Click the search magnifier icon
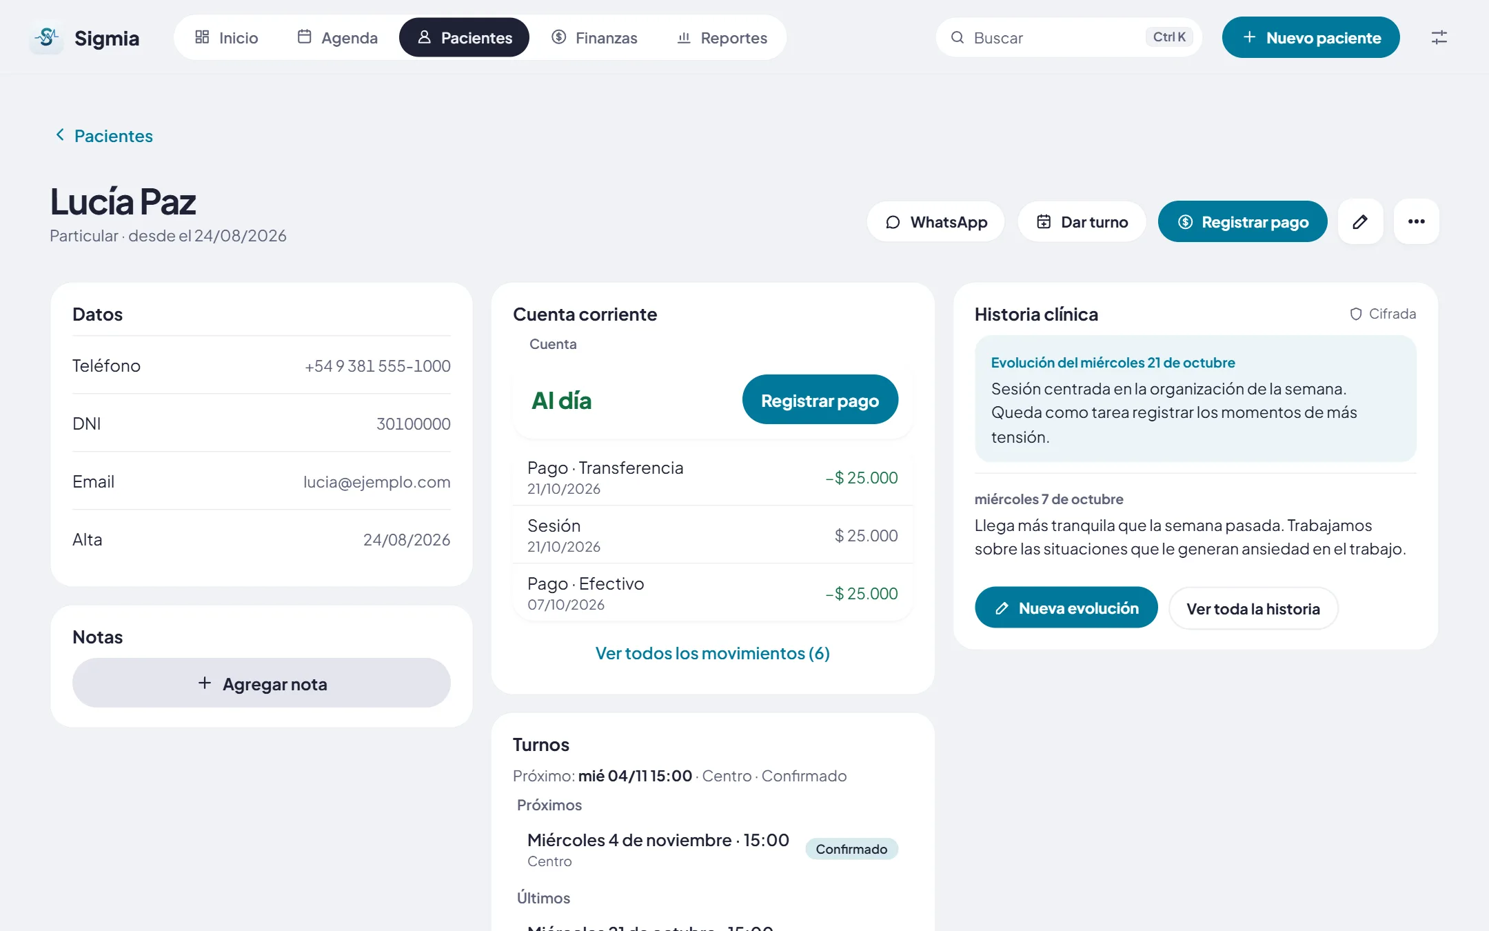Screen dimensions: 1489x931 (958, 37)
